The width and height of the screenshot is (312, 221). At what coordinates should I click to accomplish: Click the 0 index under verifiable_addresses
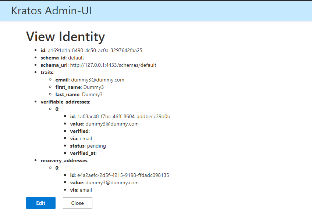coord(57,109)
